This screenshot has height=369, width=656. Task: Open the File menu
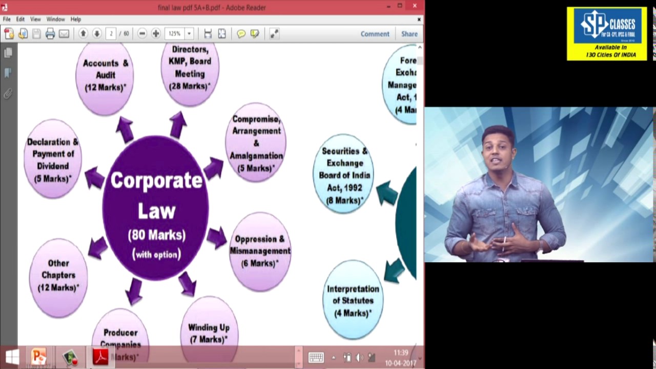7,19
